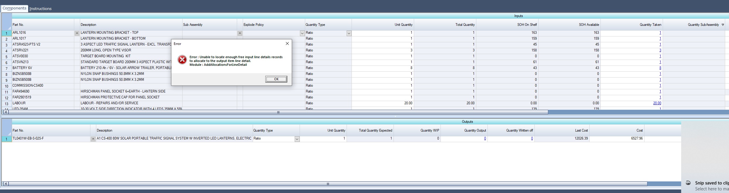
Task: Expand the Explode Policy dropdown in row 1
Action: click(302, 33)
